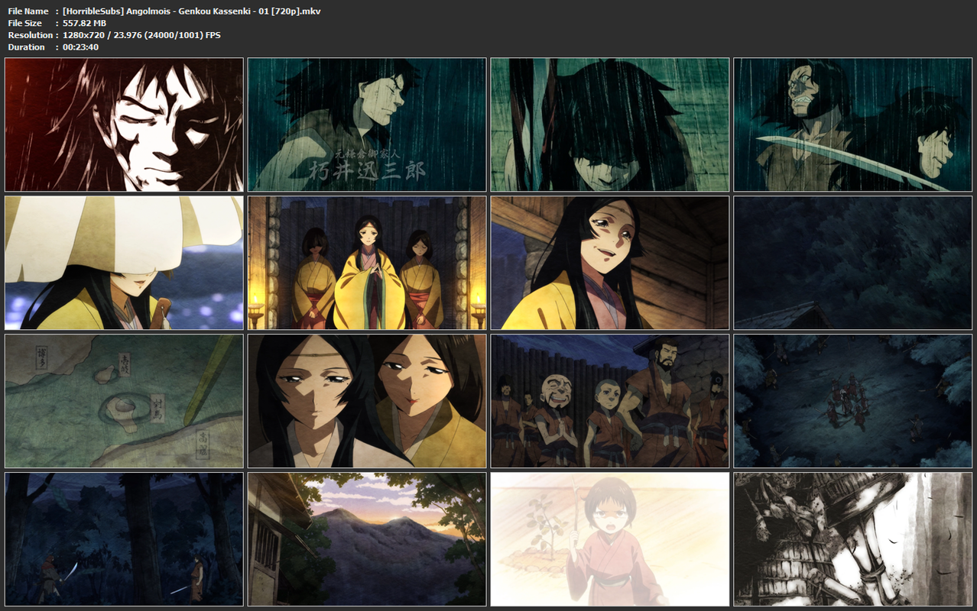Open the thumbnail of three women in yellow robes
This screenshot has height=611, width=977.
367,263
